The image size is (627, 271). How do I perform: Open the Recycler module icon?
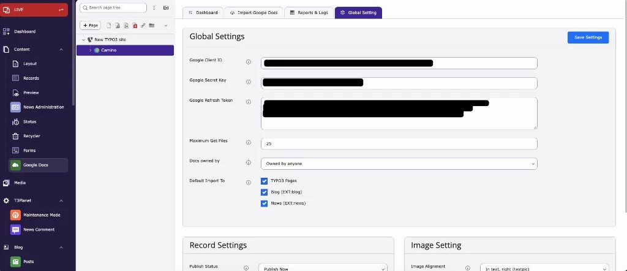[x=15, y=136]
